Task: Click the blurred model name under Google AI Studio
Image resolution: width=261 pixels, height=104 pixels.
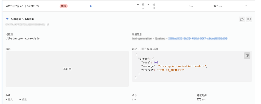Action: [27, 24]
